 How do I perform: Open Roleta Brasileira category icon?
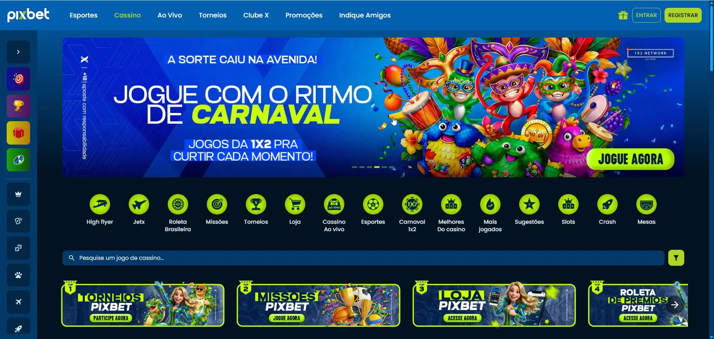(x=178, y=204)
